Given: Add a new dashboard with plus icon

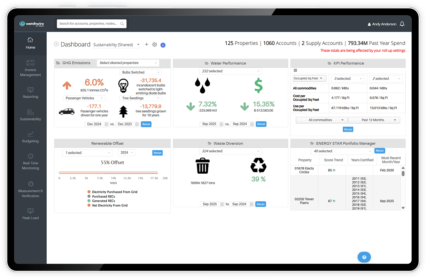Looking at the screenshot, I should coord(147,45).
